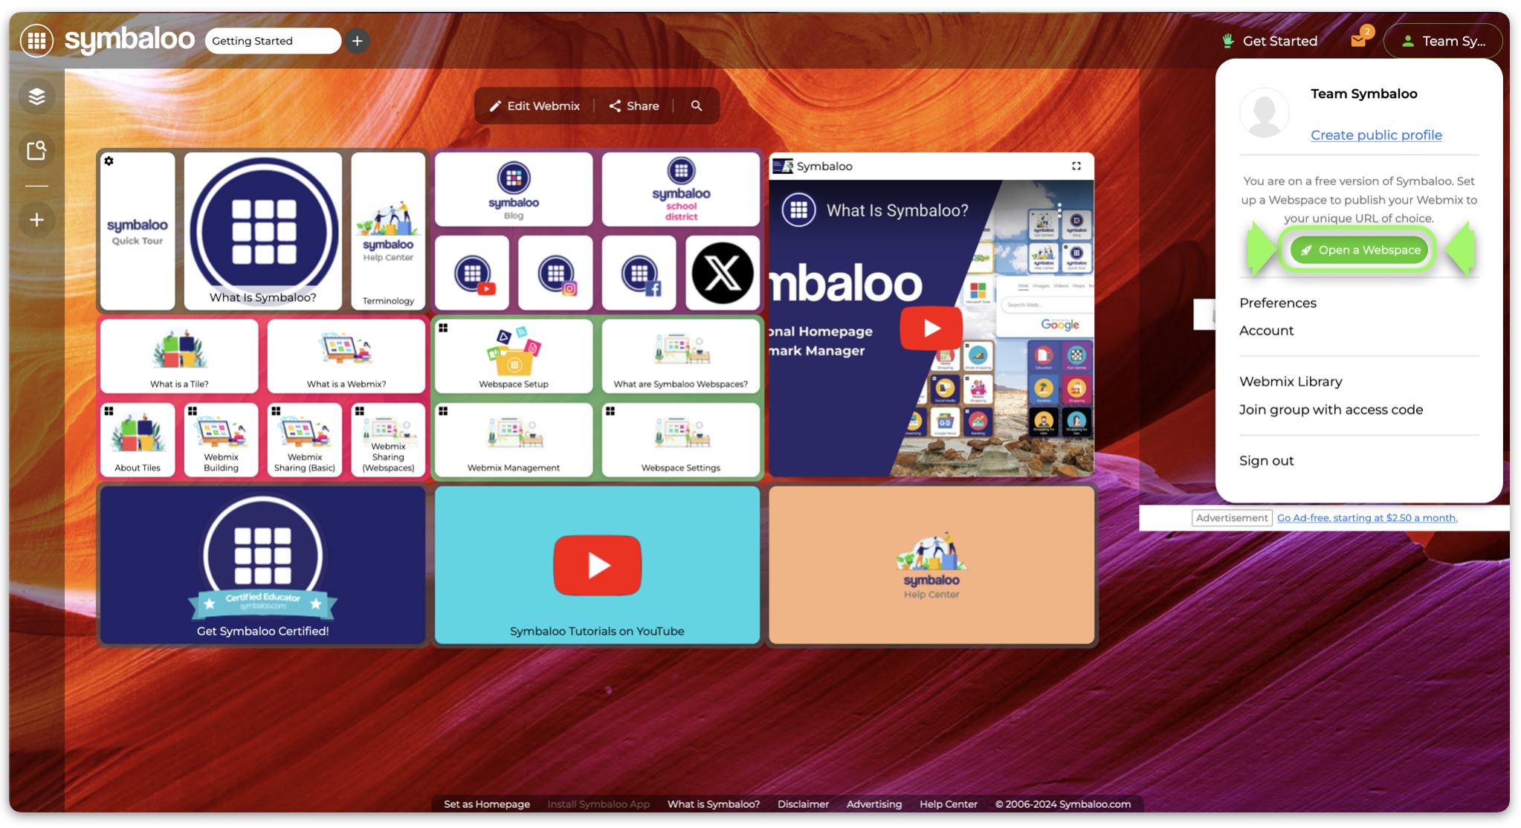The width and height of the screenshot is (1521, 828).
Task: Click Install Symbaloo App footer link
Action: coord(598,803)
